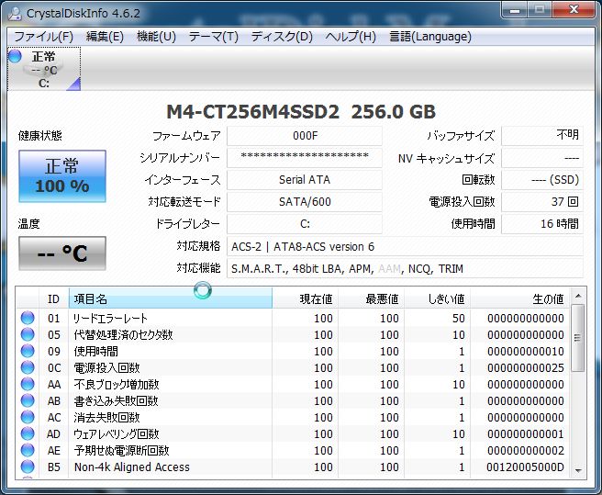Click status icon for row 09 使用時間
The image size is (602, 495).
click(28, 351)
